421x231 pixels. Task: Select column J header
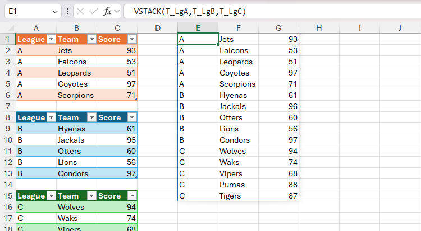pyautogui.click(x=400, y=28)
